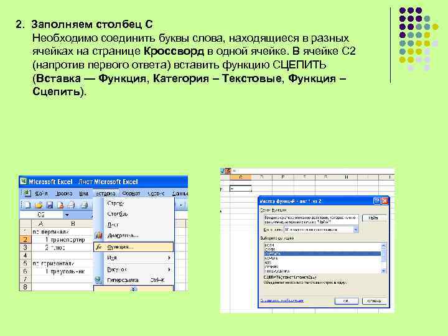Click cell containing транспортир
The width and height of the screenshot is (448, 336).
72,240
